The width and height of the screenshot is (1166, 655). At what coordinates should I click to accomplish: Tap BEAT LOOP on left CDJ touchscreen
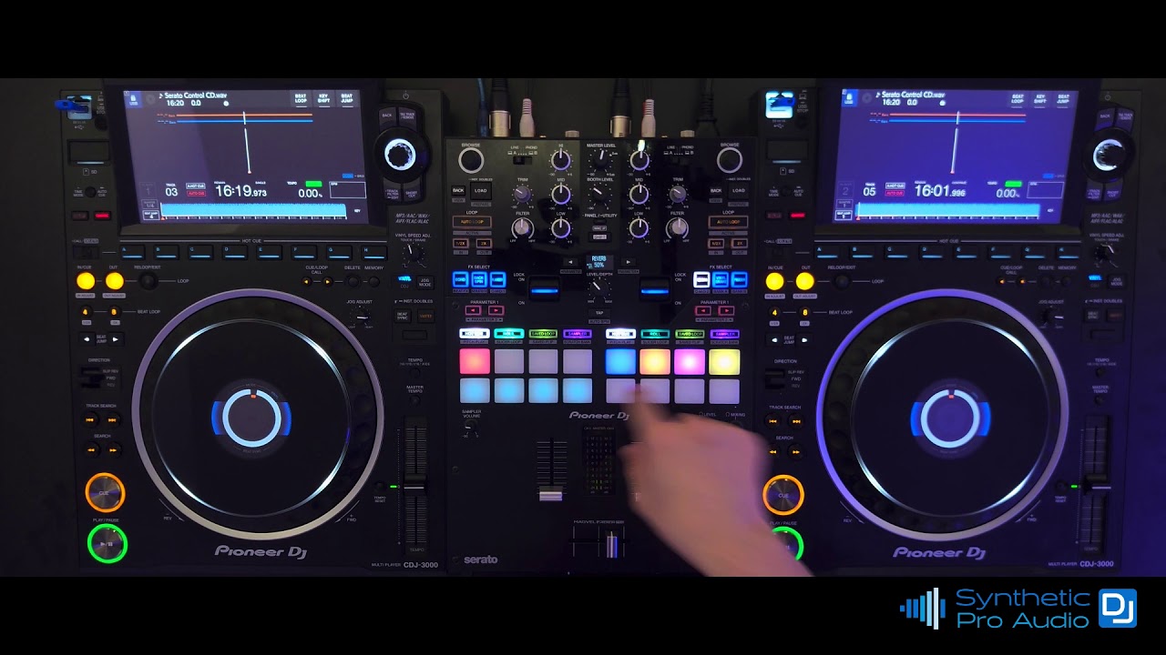click(301, 98)
